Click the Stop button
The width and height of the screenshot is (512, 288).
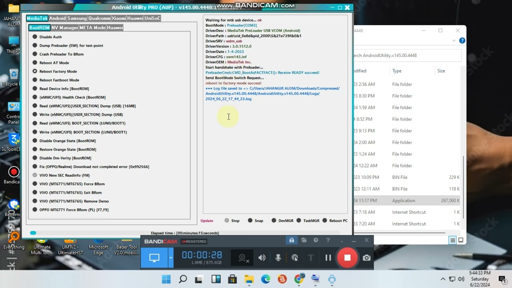tap(232, 221)
